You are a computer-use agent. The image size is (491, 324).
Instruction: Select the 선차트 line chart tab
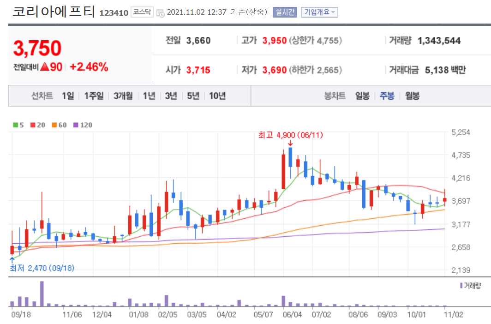(41, 95)
